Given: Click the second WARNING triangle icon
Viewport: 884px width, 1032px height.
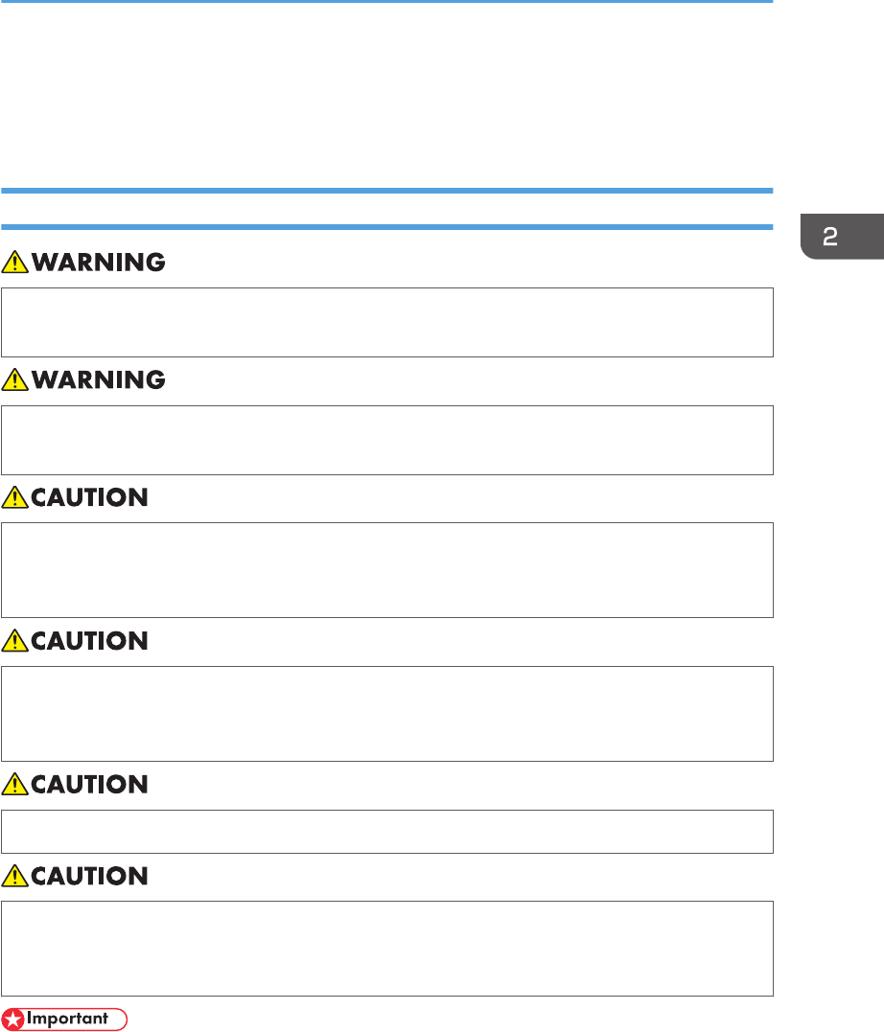Looking at the screenshot, I should point(15,379).
